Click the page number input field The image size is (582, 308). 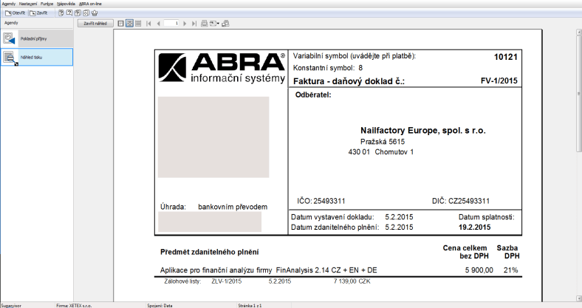click(171, 23)
